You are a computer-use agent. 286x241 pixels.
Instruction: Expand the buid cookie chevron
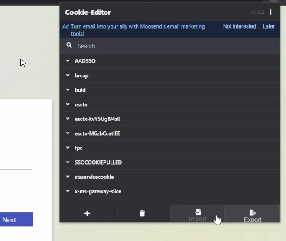(x=68, y=90)
